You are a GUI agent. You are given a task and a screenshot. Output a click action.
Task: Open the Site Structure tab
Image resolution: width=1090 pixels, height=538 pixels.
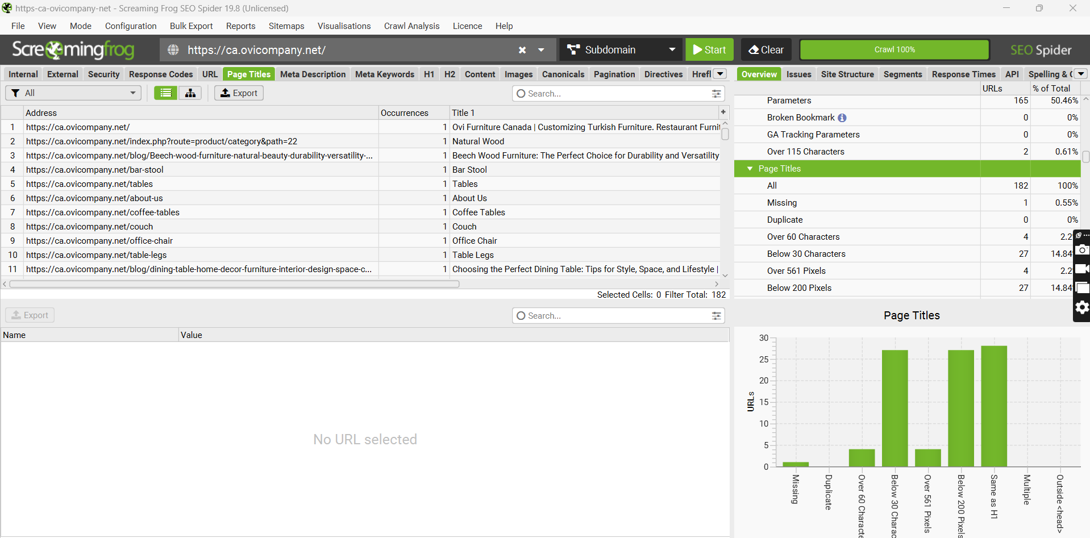(x=847, y=74)
